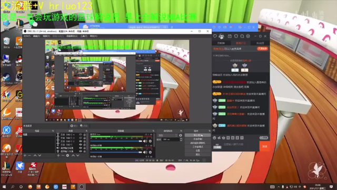Mute the first mixer track speaker icon

145,141
